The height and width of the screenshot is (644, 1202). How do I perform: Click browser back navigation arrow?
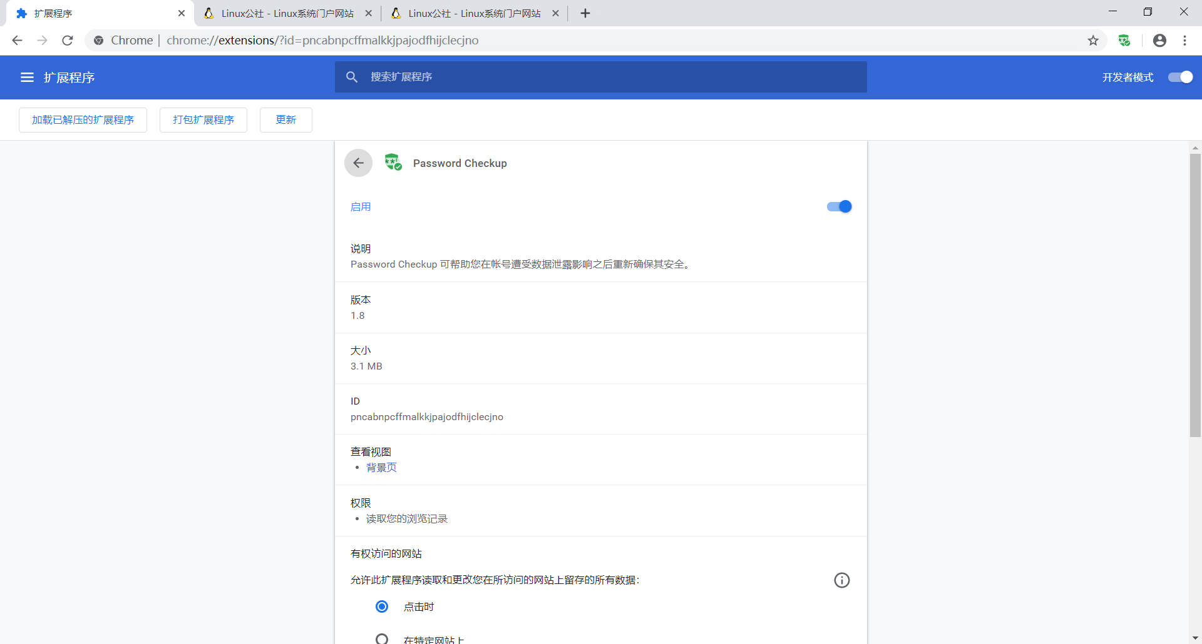[x=17, y=40]
